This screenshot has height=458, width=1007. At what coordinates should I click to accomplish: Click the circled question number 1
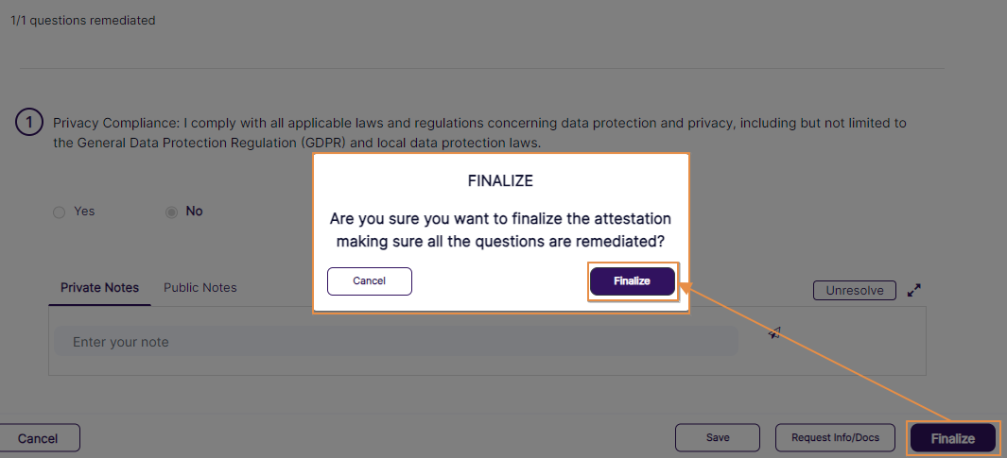(29, 123)
